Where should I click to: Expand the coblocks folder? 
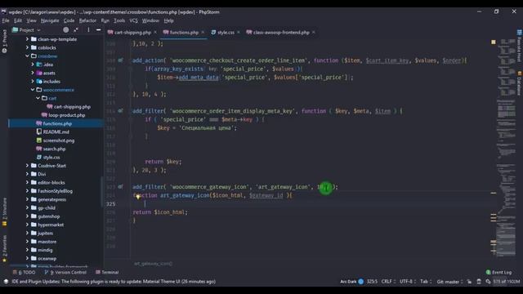coord(27,47)
